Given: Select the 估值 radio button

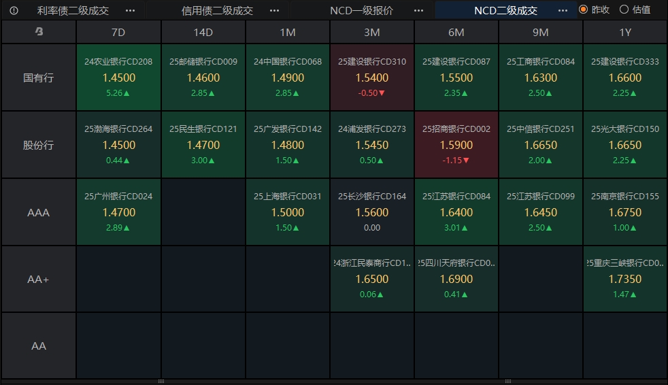Looking at the screenshot, I should [x=624, y=10].
